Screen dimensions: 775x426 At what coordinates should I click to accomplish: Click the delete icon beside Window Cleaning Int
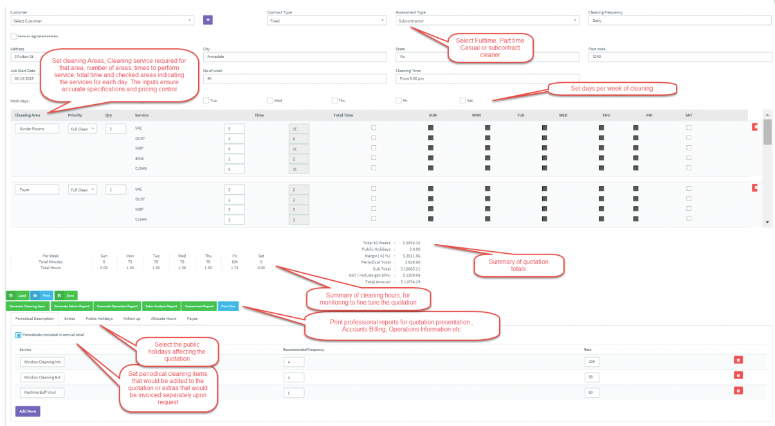(738, 360)
